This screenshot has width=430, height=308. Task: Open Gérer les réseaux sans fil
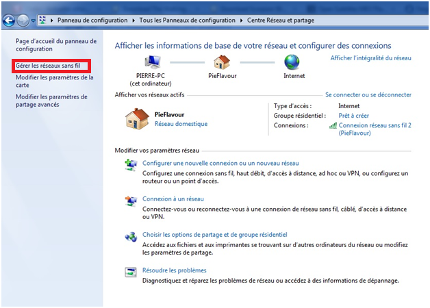coord(48,66)
